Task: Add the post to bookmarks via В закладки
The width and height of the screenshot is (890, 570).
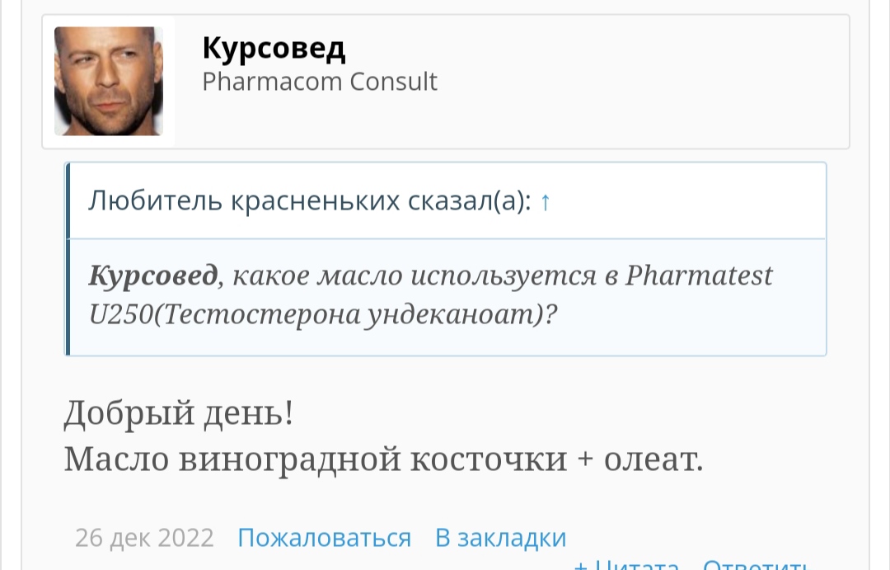Action: coord(500,538)
